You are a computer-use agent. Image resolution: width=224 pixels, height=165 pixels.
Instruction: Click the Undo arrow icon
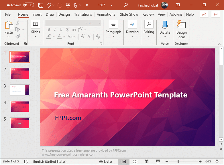(49, 5)
